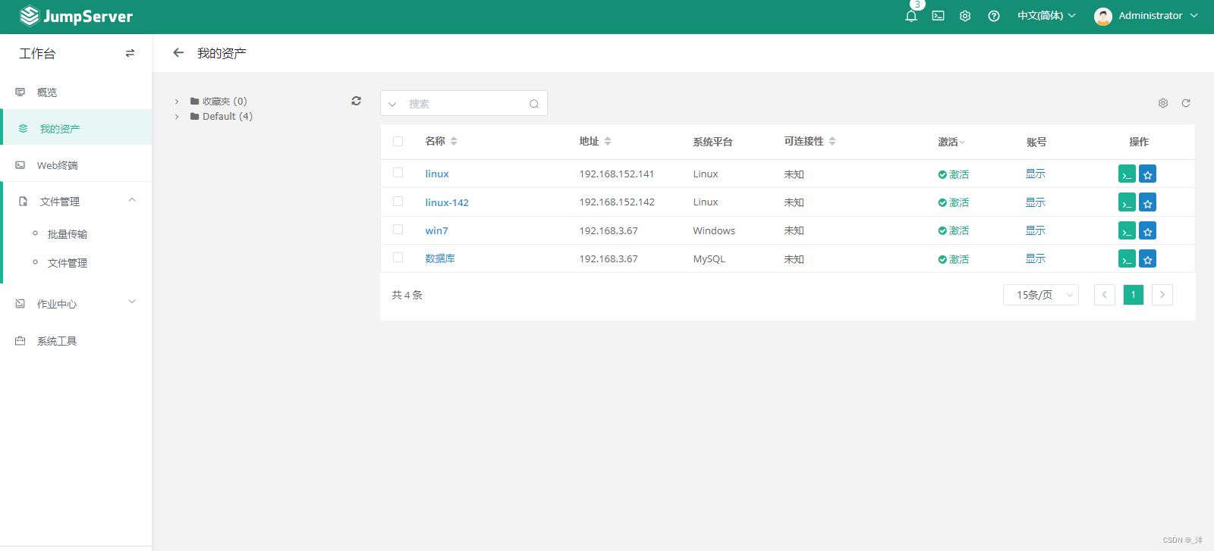
Task: Show accounts for 数据库 row
Action: coord(1036,259)
